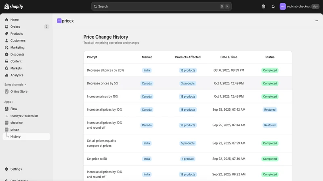Viewport: 323px width, 181px height.
Task: Click the thankyou-extension app icon
Action: point(6,116)
